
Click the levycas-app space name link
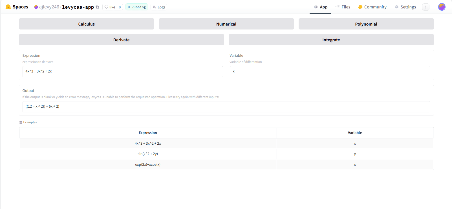[78, 7]
